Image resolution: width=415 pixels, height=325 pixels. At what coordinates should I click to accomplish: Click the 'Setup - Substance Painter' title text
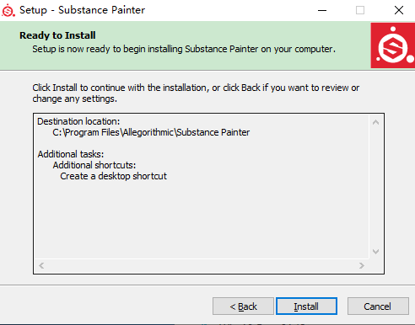(x=82, y=10)
